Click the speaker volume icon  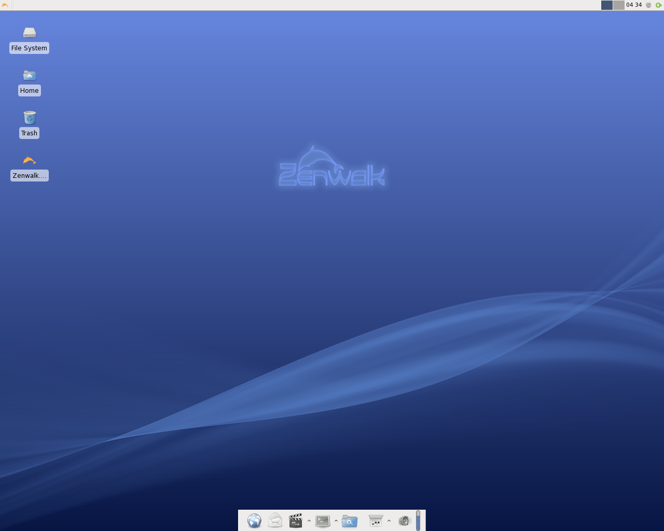click(x=405, y=521)
